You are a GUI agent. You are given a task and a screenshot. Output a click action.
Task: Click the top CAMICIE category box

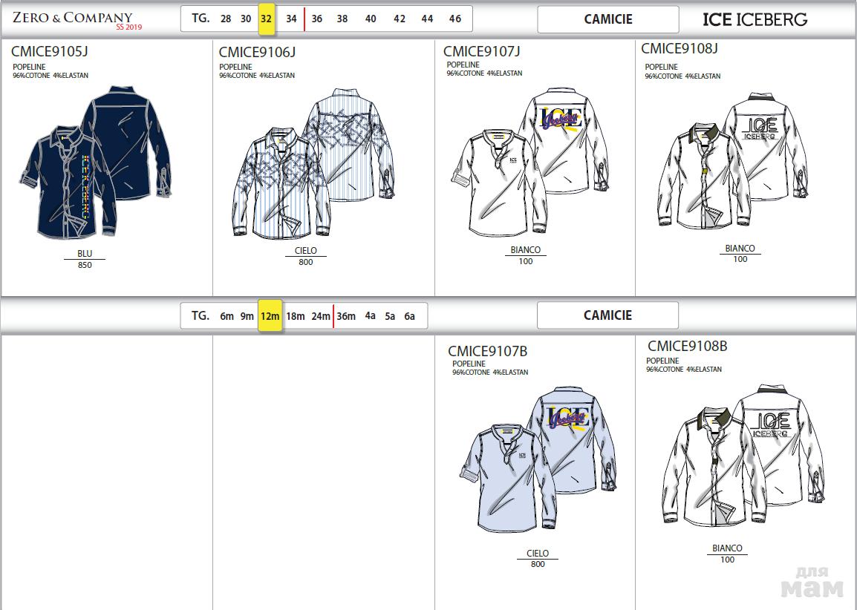pyautogui.click(x=607, y=19)
